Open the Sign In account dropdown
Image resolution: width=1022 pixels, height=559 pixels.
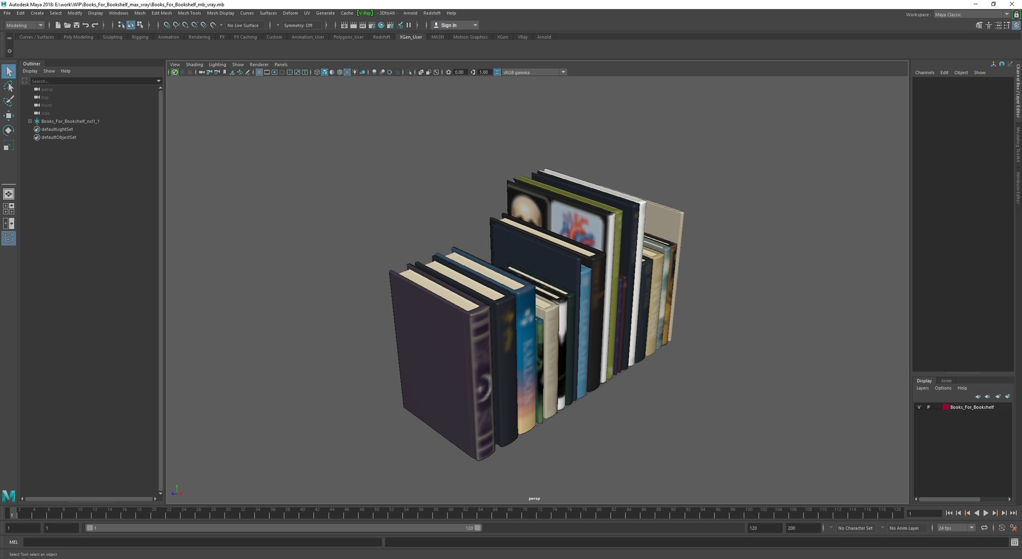pos(455,25)
